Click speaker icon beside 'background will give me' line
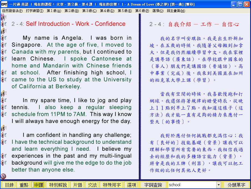Image resolution: width=251 pixels, height=189 pixels. click(3, 163)
